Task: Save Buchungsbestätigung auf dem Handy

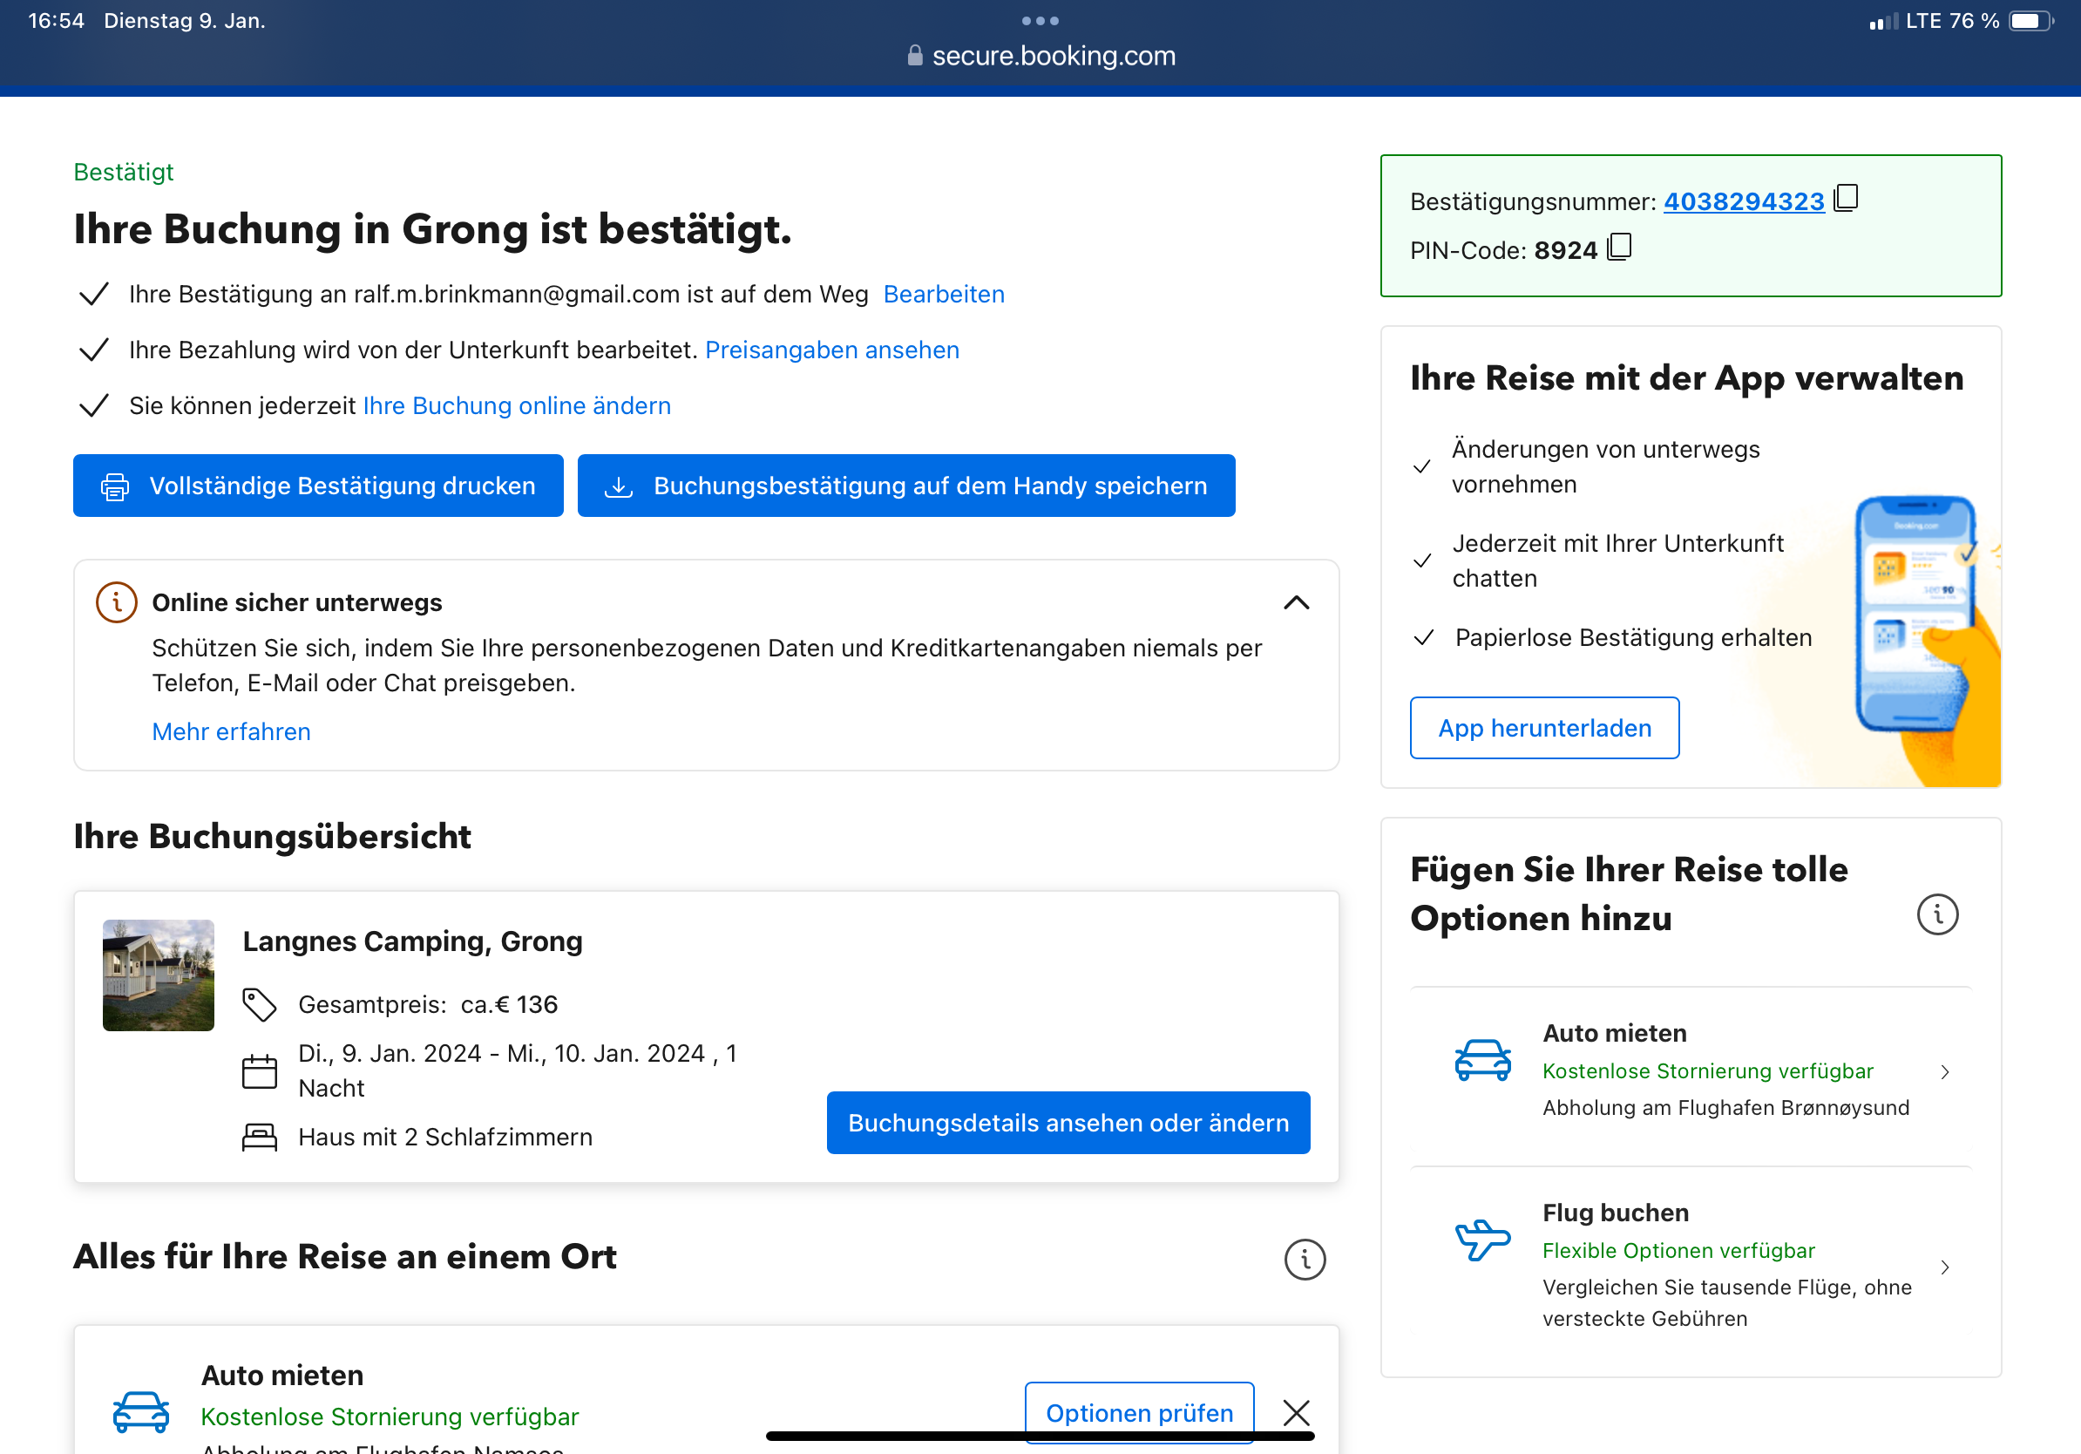Action: pos(905,486)
